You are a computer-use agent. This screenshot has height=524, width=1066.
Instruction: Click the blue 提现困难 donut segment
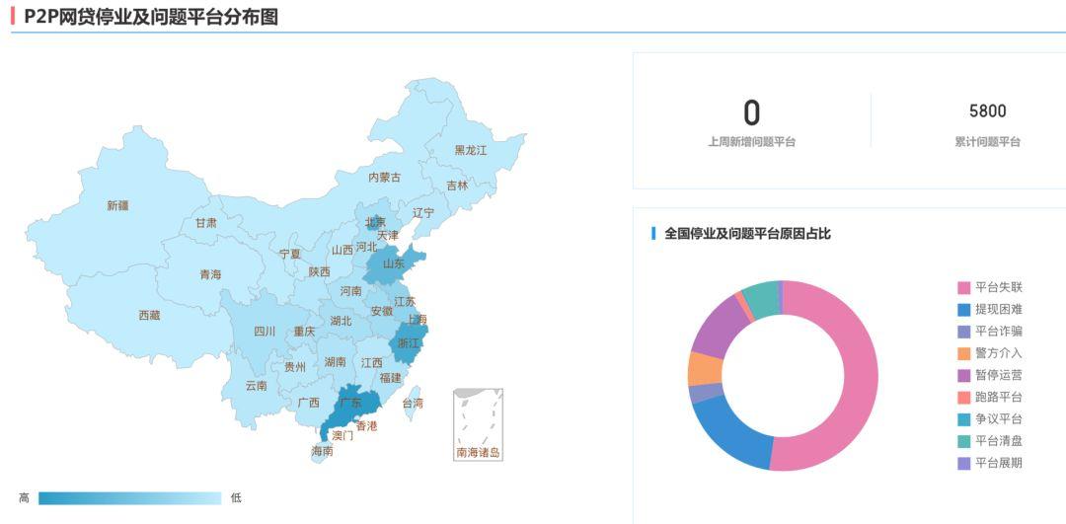pyautogui.click(x=730, y=433)
